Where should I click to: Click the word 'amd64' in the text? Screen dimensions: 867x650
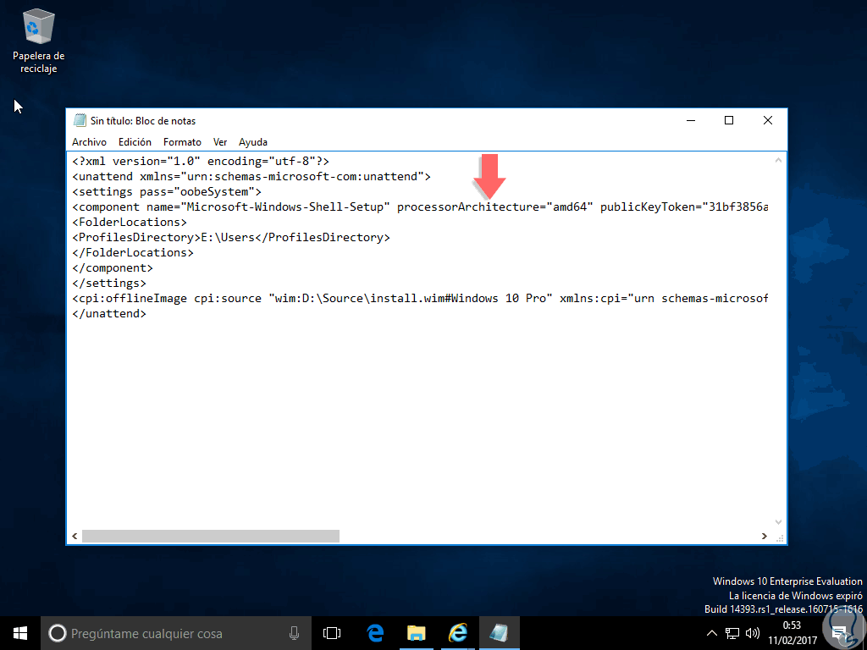coord(570,207)
